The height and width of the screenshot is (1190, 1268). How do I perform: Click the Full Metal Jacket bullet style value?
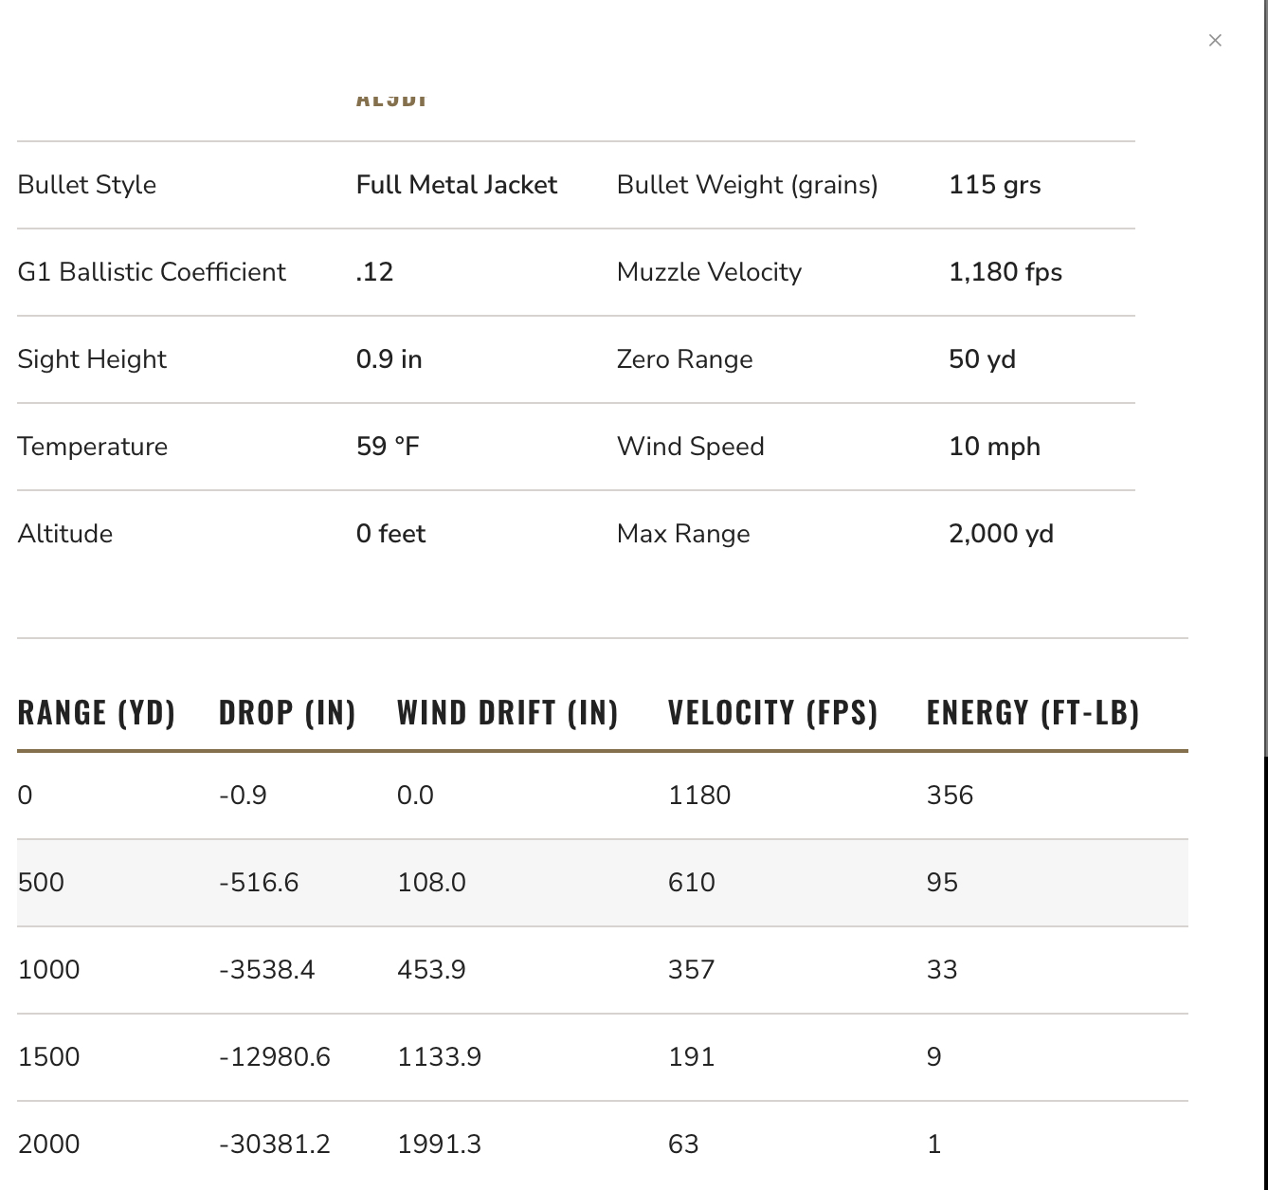point(457,185)
